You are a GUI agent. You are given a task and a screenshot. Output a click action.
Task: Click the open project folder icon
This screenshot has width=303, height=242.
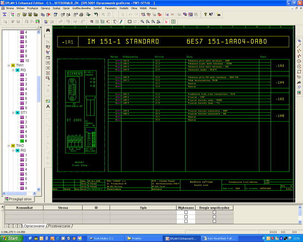24,15
